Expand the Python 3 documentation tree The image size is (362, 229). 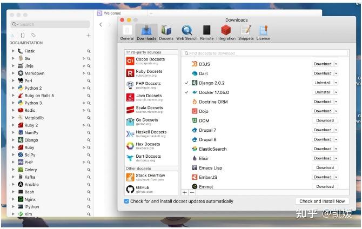[x=13, y=103]
